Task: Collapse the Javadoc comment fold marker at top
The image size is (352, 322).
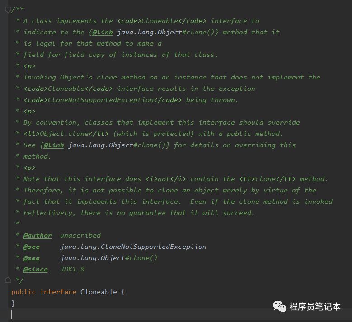Action: [8, 9]
